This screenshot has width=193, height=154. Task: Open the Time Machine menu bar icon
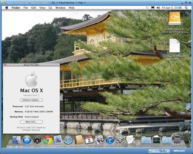click(147, 8)
